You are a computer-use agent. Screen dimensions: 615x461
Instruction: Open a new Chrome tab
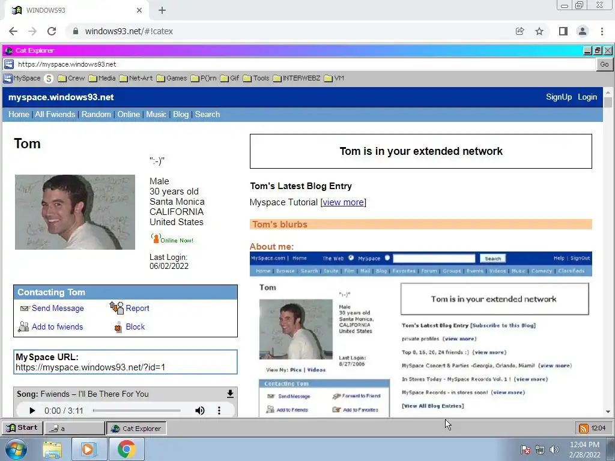[162, 10]
